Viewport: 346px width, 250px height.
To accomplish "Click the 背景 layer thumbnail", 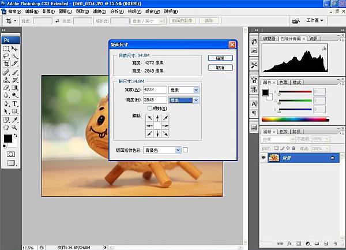I will pyautogui.click(x=274, y=158).
